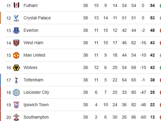Viewport: 161px width, 121px height.
Task: Open the Southampton team link
Action: [36, 117]
